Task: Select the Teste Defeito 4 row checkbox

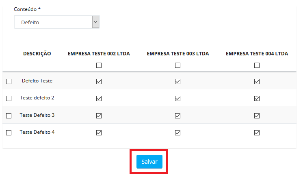Action: (9, 133)
